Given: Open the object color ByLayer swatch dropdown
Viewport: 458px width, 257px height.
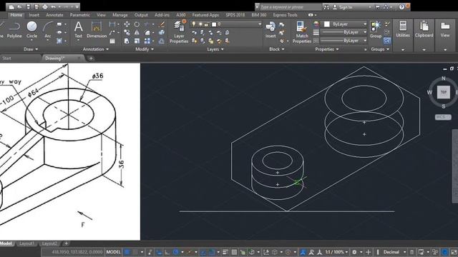Looking at the screenshot, I should click(344, 24).
